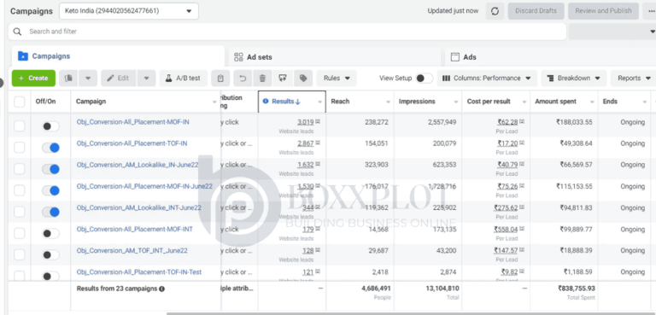Image resolution: width=656 pixels, height=315 pixels.
Task: Click the Discard Drafts button
Action: tap(536, 11)
